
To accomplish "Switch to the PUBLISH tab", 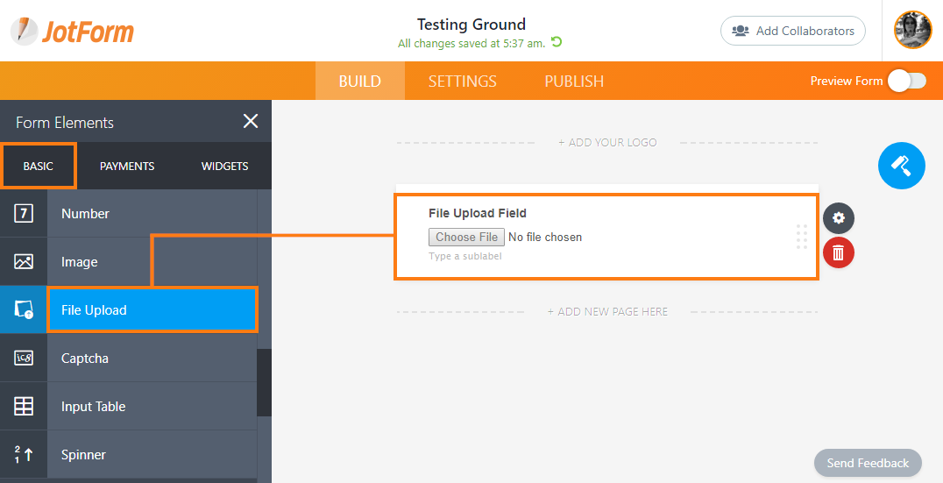I will click(574, 82).
